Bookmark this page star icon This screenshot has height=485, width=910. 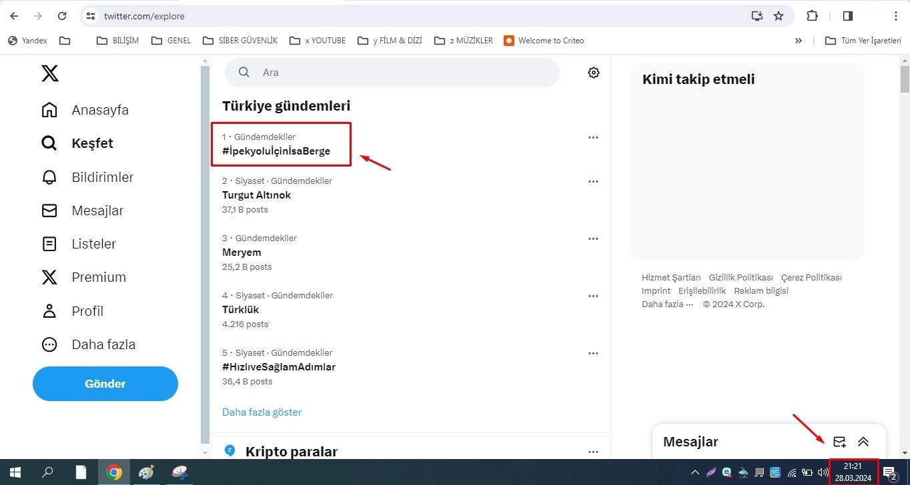pos(779,16)
